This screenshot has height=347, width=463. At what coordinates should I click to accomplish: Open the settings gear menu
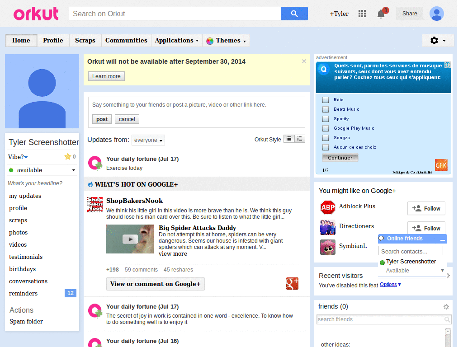pos(438,40)
